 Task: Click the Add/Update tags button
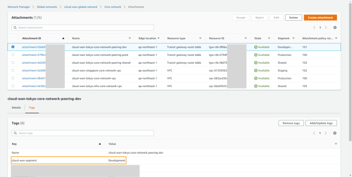(321, 123)
